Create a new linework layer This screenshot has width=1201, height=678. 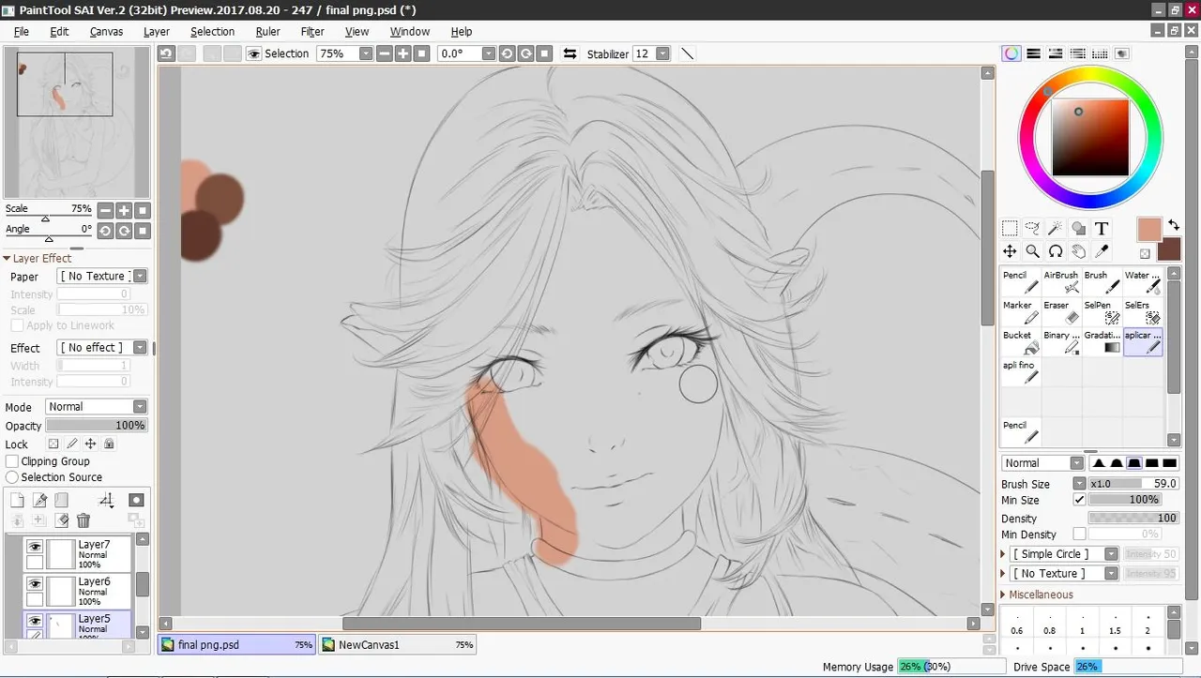39,501
